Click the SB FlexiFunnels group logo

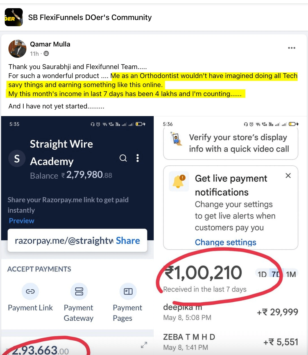pos(13,17)
